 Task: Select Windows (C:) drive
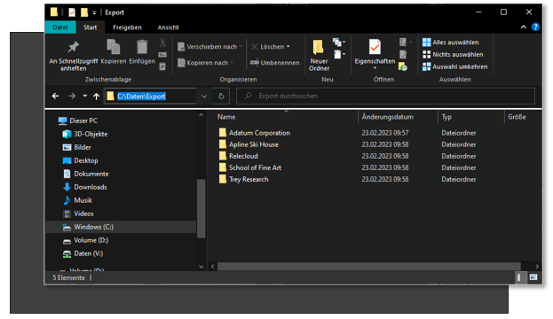tap(121, 227)
